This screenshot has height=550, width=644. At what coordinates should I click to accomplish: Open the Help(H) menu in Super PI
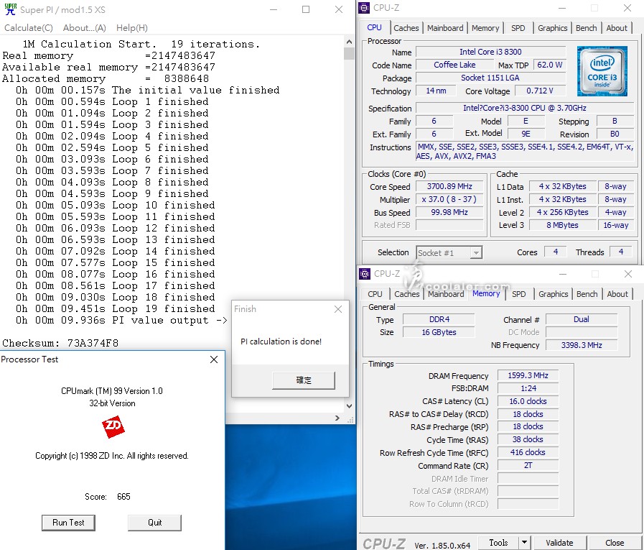point(132,28)
